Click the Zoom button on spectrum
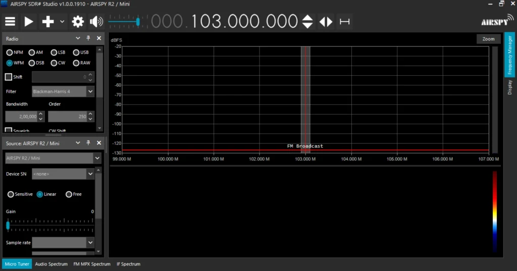 coord(488,39)
